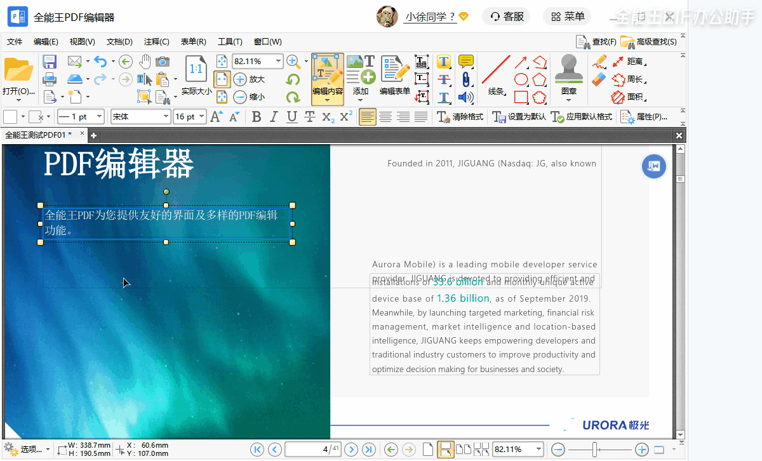Expand the 16 pt font size dropdown
Screen dimensions: 762x461
pyautogui.click(x=202, y=117)
